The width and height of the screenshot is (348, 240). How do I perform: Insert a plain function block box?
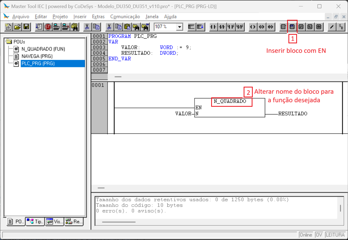pyautogui.click(x=283, y=27)
